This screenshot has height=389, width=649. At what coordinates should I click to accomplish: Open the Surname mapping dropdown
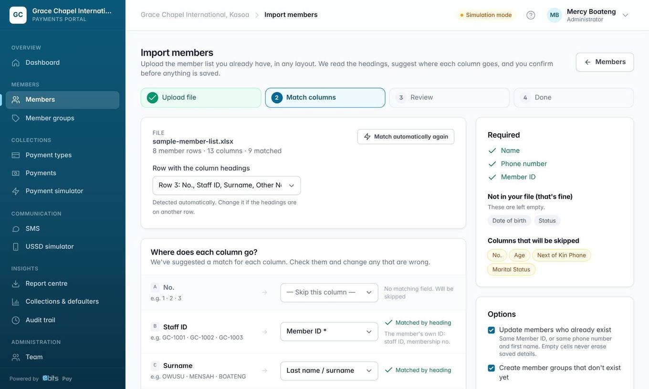tap(329, 371)
